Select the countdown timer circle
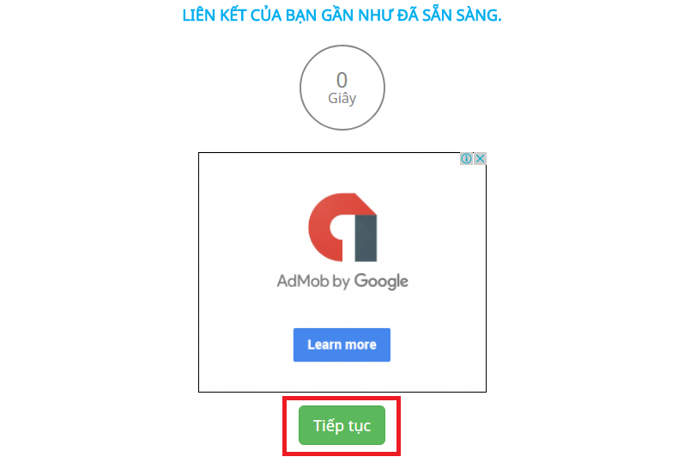The width and height of the screenshot is (684, 463). point(342,88)
